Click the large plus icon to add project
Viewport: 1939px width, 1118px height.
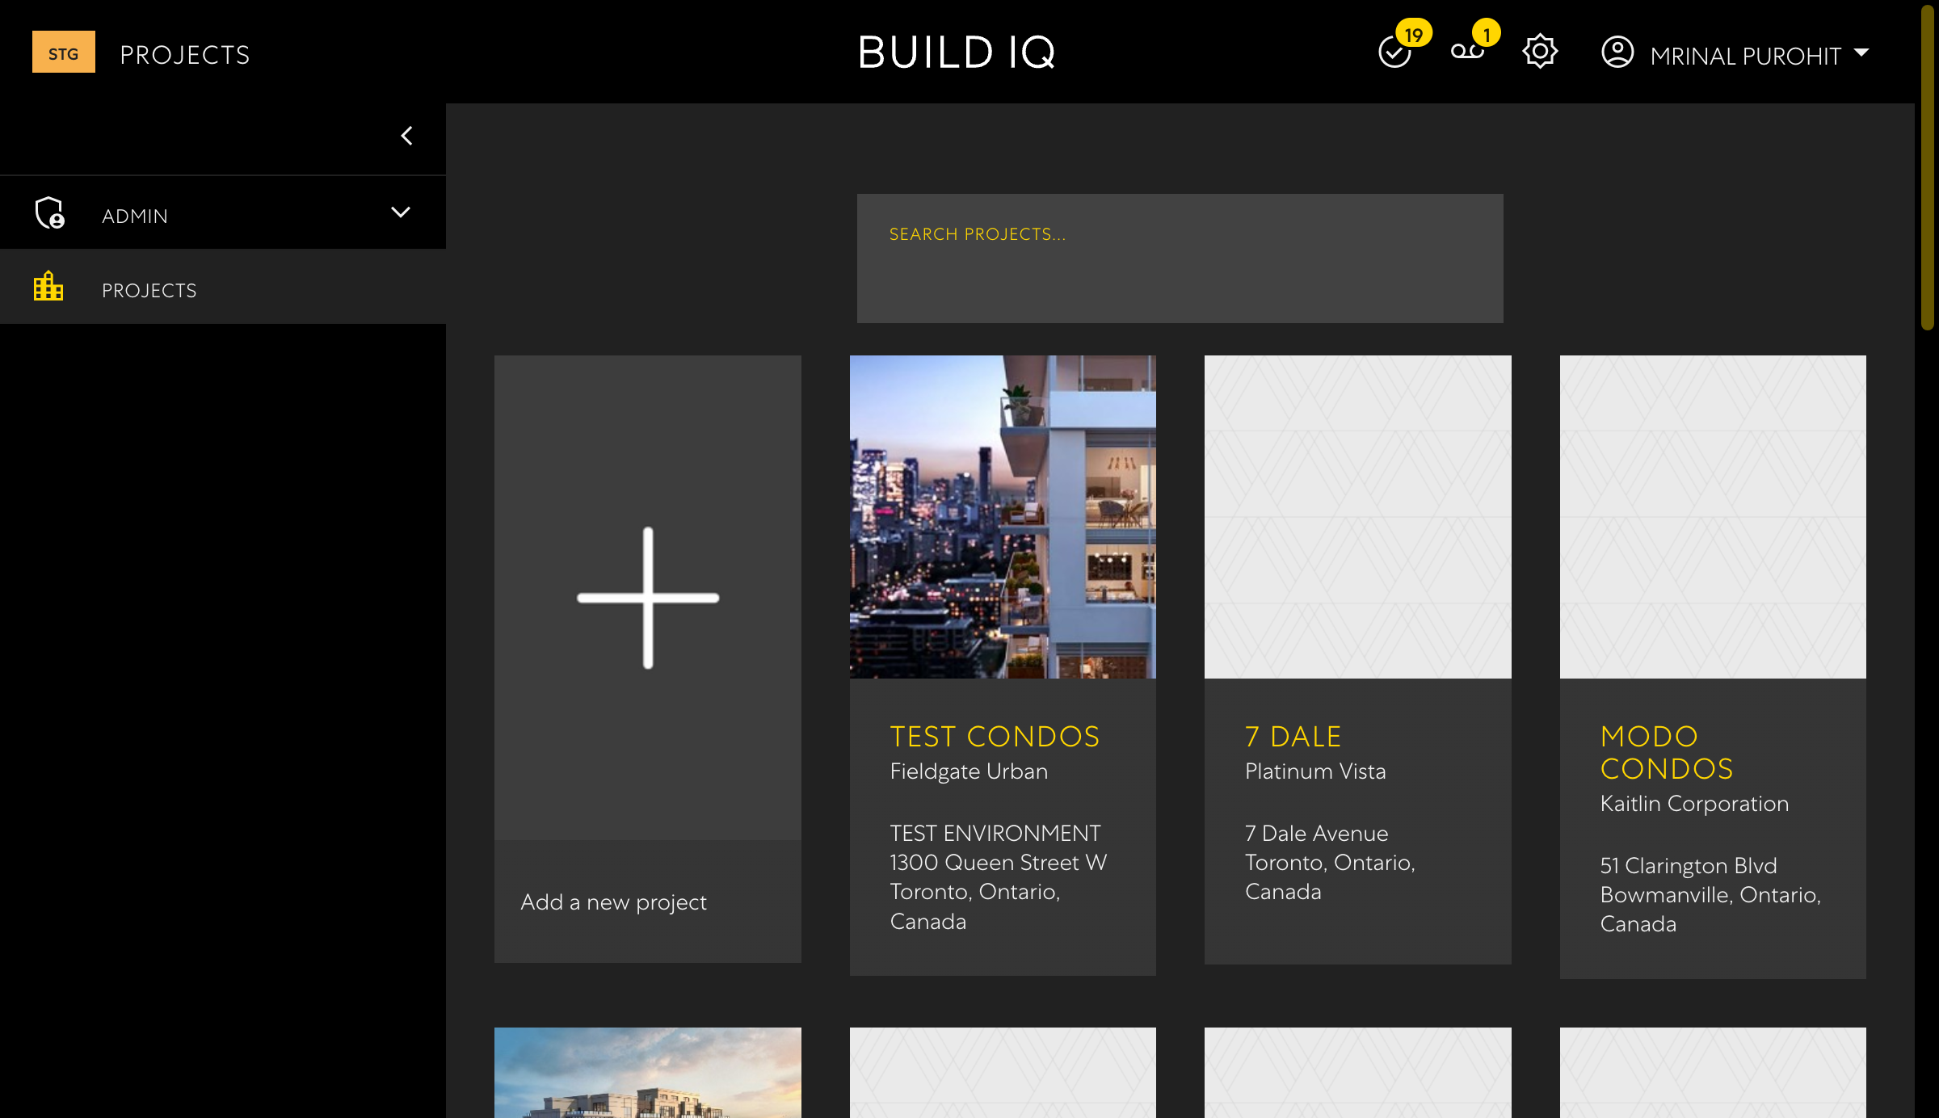[648, 598]
